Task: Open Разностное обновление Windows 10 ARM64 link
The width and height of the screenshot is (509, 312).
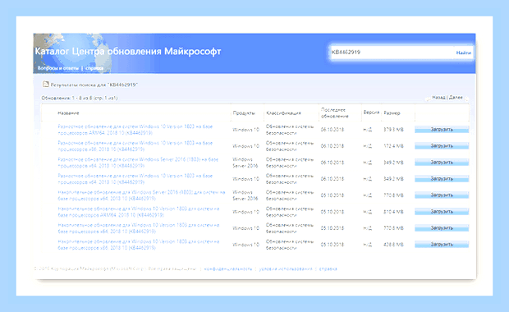Action: pos(135,130)
